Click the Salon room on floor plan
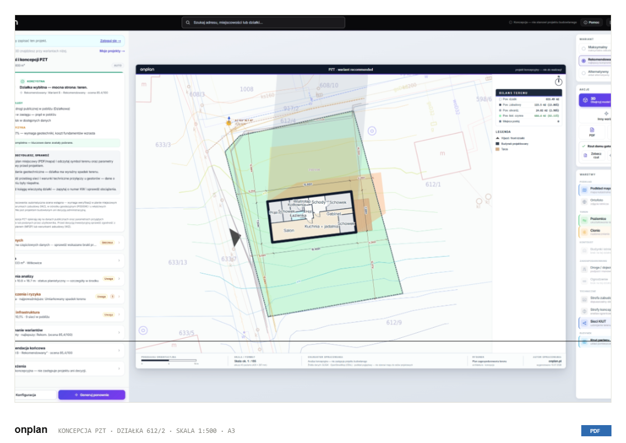The image size is (626, 443). [289, 230]
